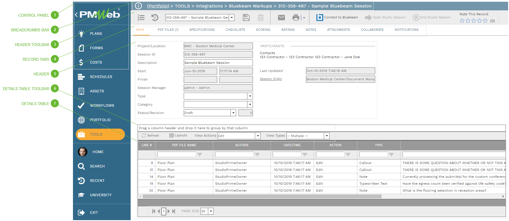
Task: Switch to PDF Files (1) tab
Action: click(x=168, y=30)
